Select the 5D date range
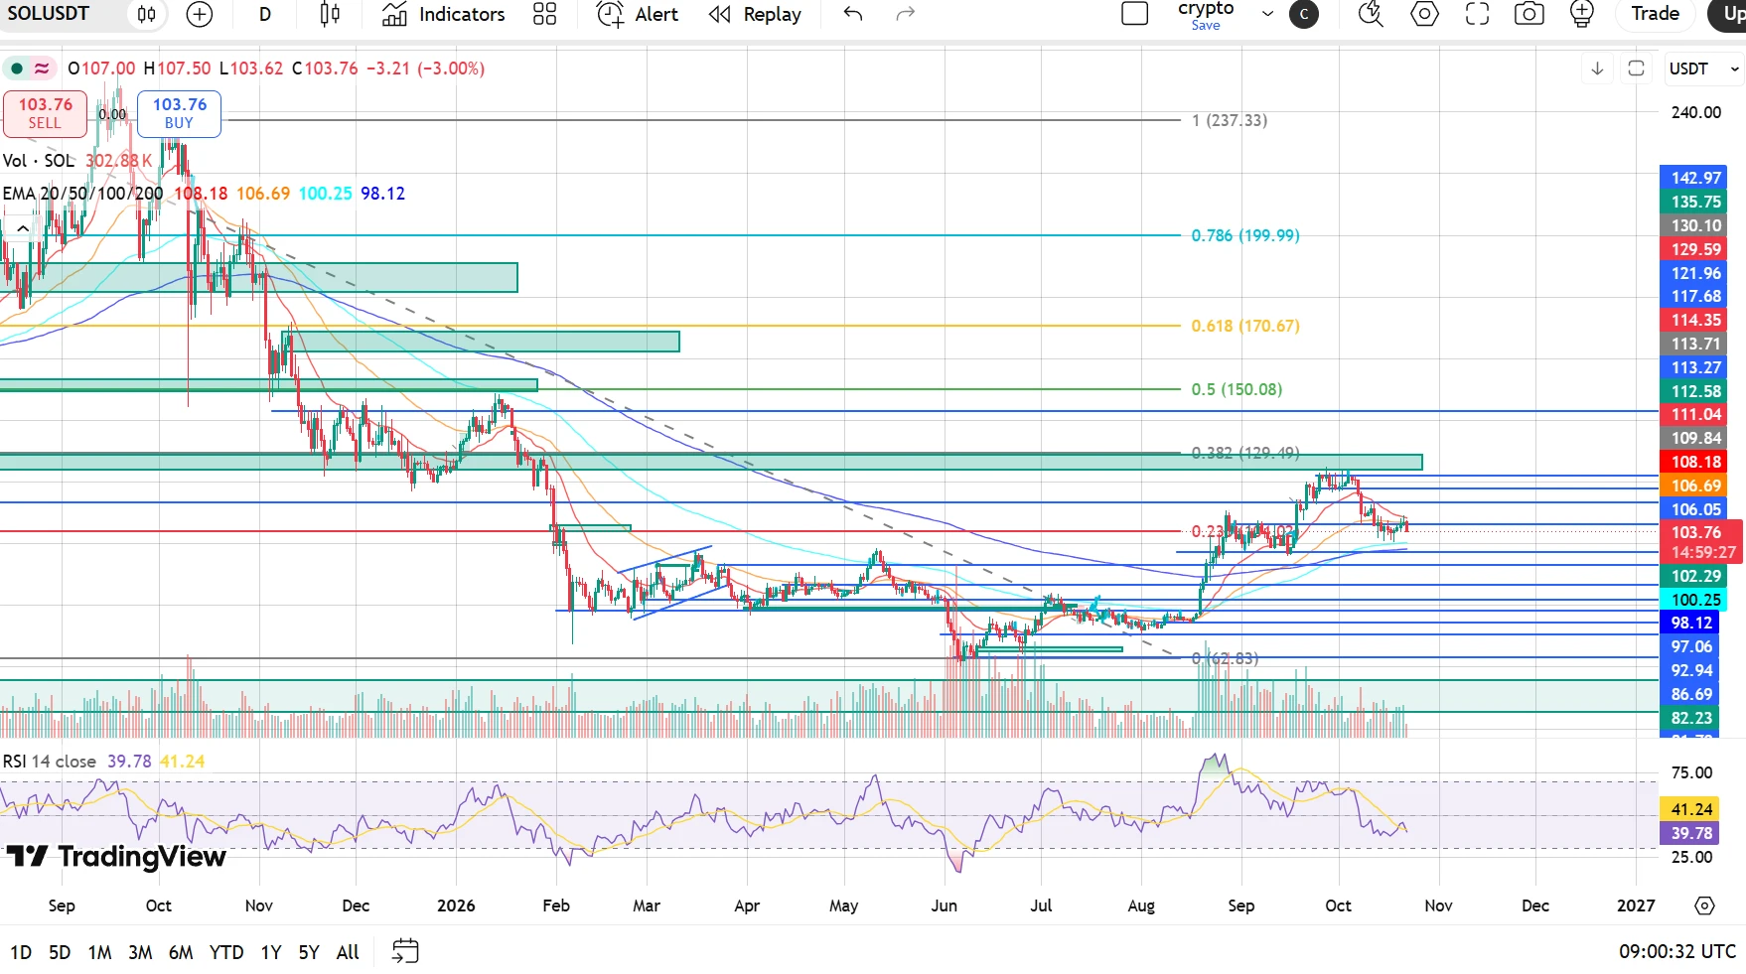 pyautogui.click(x=60, y=952)
